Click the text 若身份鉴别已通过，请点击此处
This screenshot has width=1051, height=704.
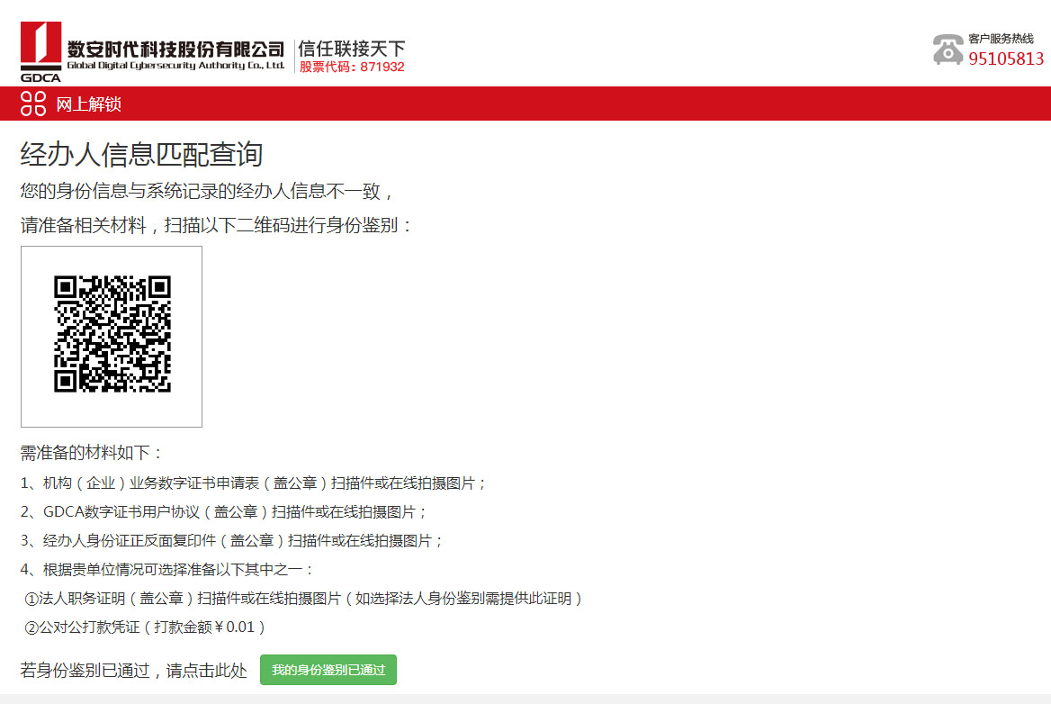(133, 671)
